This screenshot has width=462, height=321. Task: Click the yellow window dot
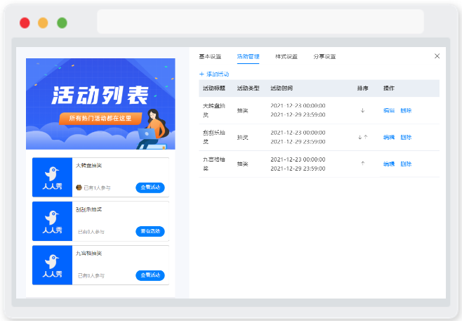(x=43, y=22)
